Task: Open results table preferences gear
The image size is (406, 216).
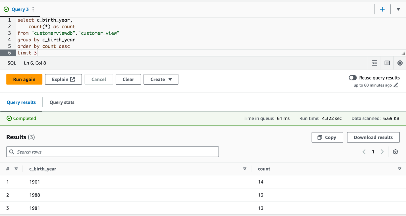Action: pyautogui.click(x=395, y=152)
